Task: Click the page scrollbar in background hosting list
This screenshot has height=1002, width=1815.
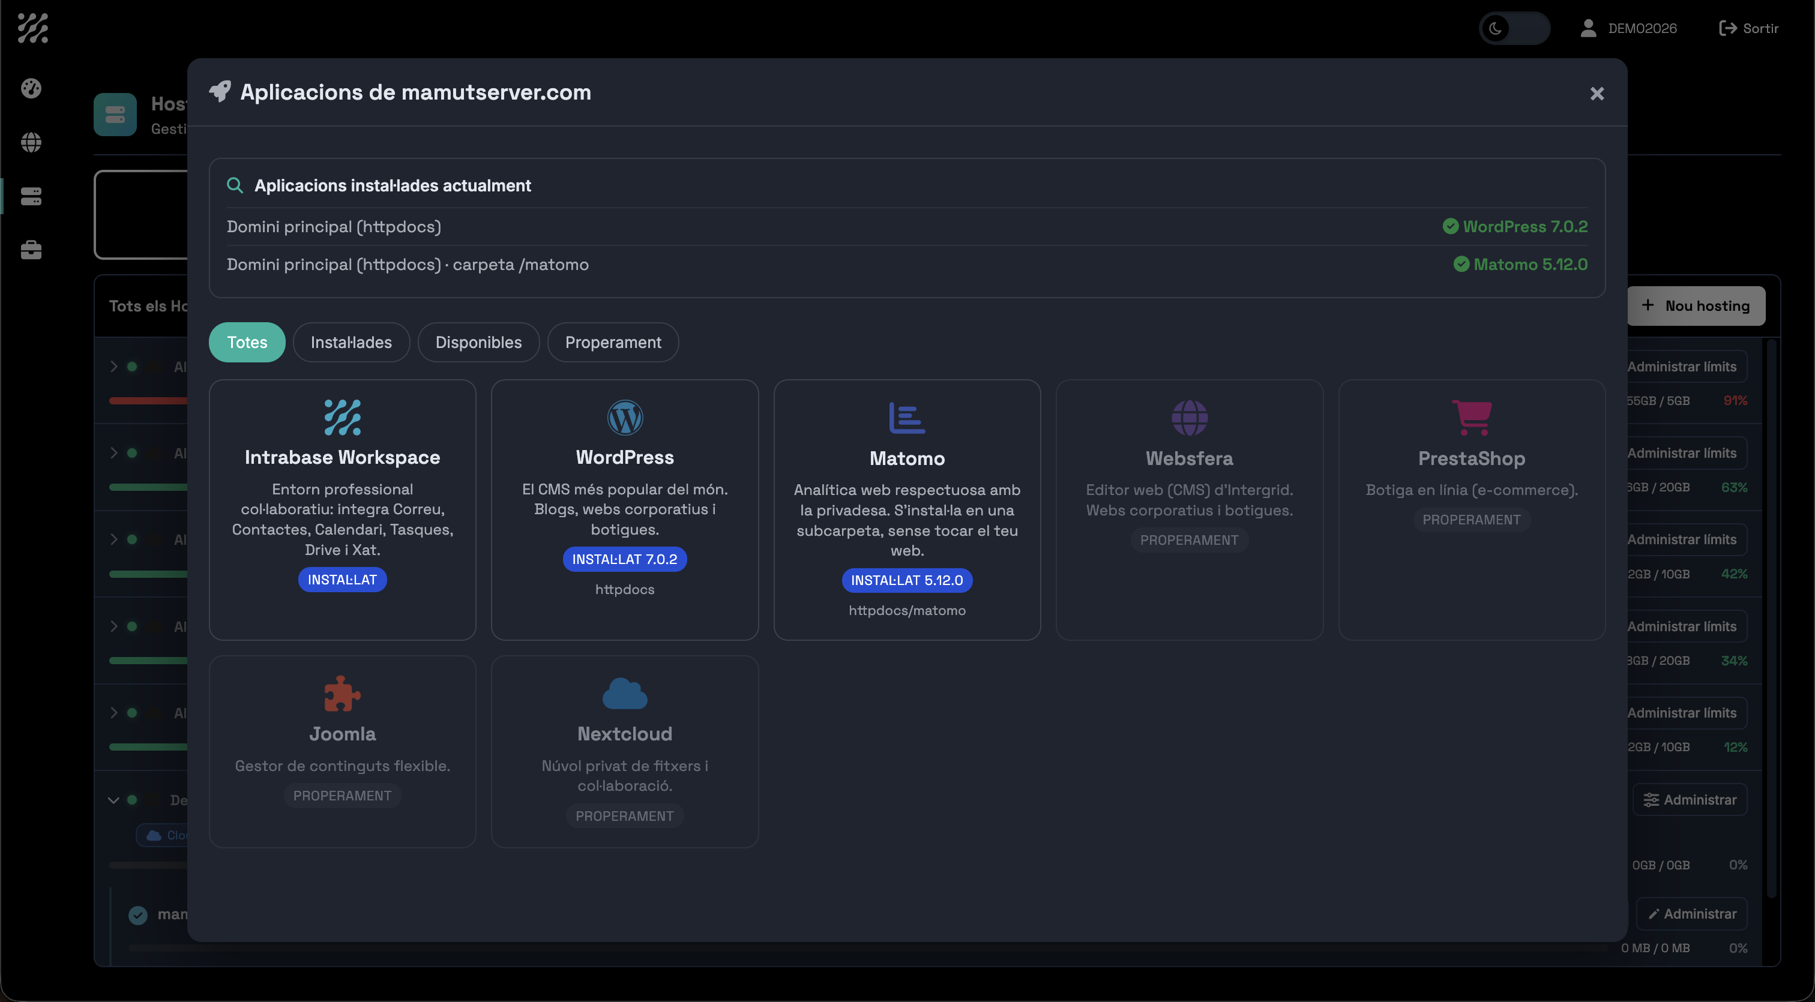Action: 1771,618
